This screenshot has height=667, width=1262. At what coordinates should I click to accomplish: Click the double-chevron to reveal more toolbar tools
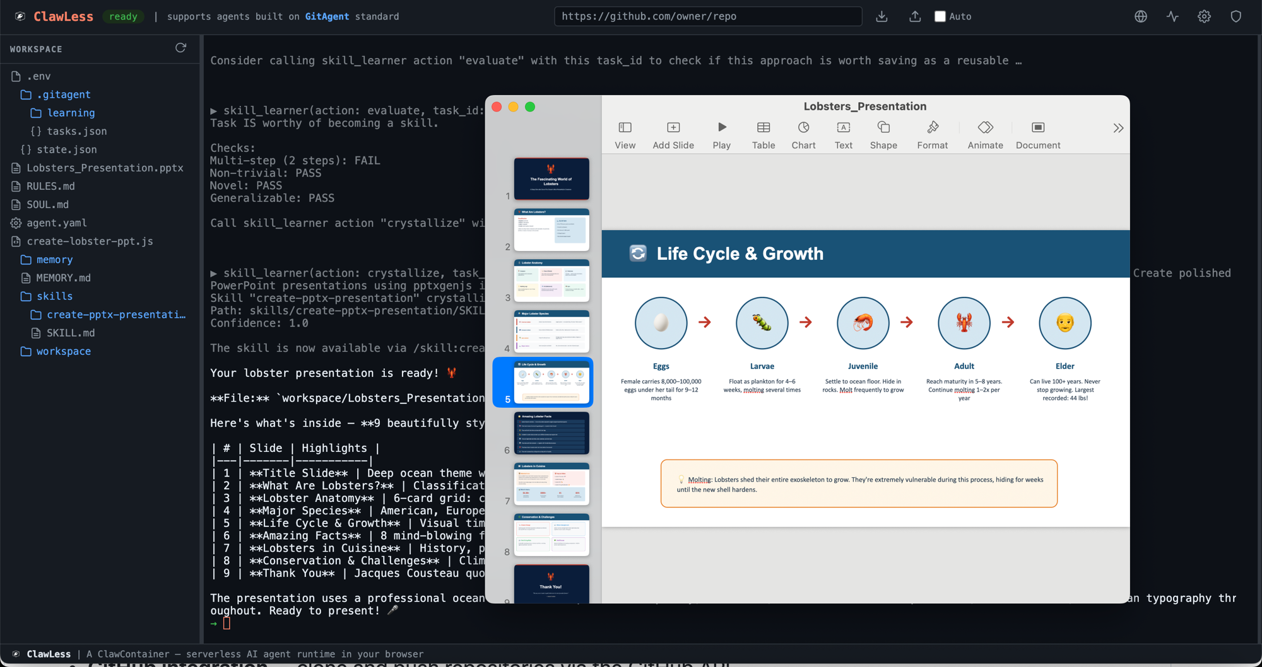point(1118,127)
